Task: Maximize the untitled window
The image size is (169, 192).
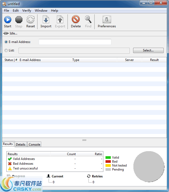Action: click(x=151, y=3)
